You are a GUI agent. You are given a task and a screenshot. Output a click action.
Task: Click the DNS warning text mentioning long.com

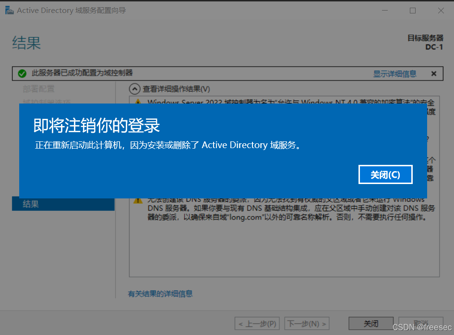tap(291, 208)
